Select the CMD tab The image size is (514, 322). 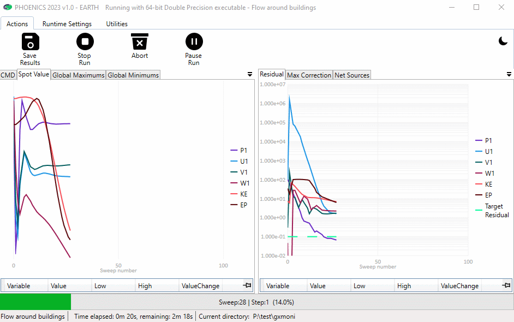tap(8, 75)
